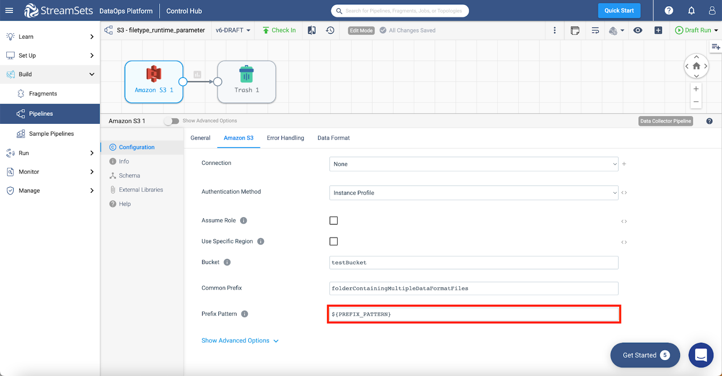Open the Draft Run dropdown arrow
Screen dimensions: 722x376
pyautogui.click(x=716, y=30)
